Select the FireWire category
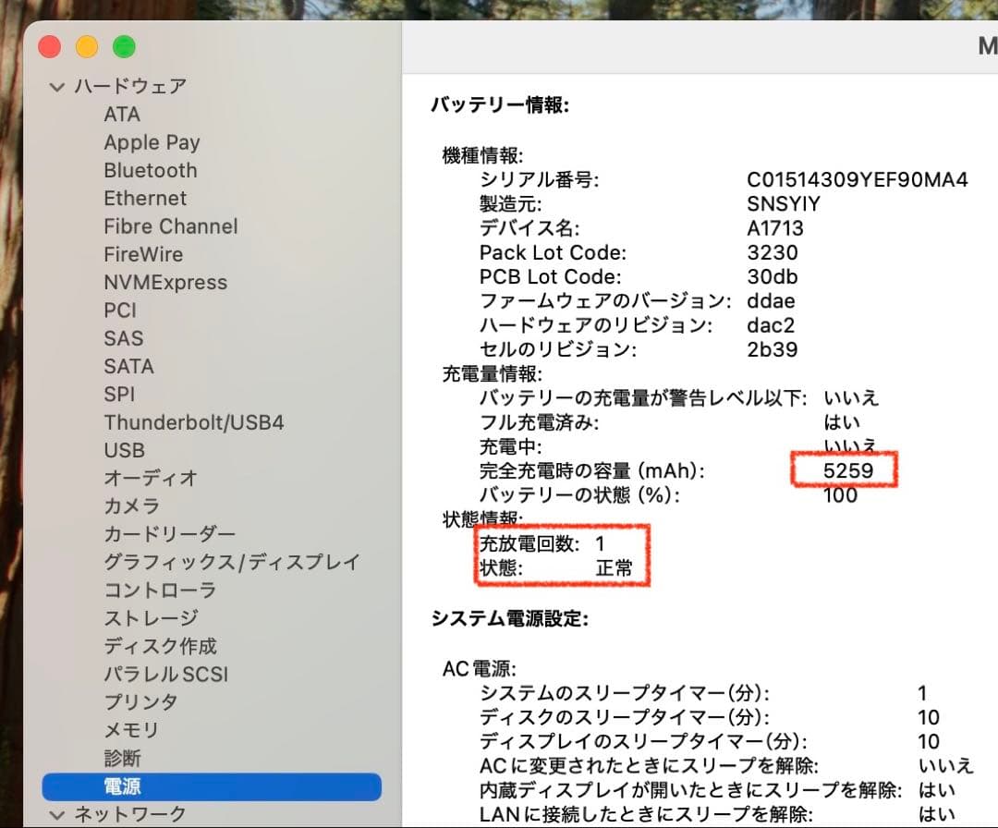 click(x=143, y=254)
